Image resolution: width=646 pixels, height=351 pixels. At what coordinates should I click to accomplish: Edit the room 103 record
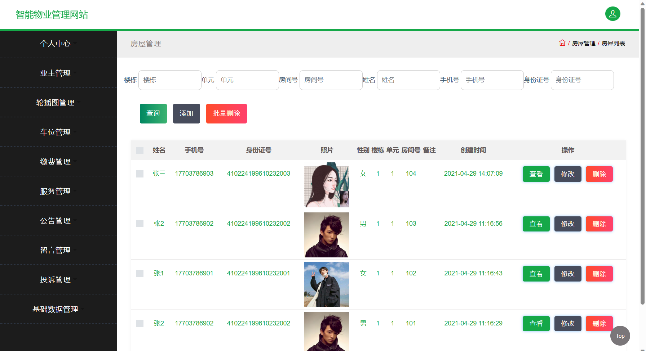[568, 224]
